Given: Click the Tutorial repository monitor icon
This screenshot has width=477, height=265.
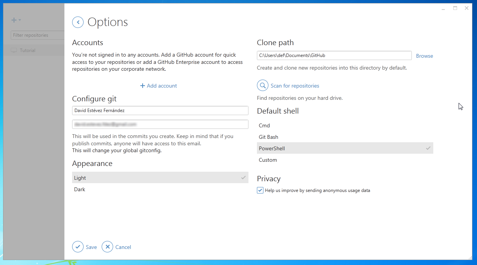Looking at the screenshot, I should click(14, 50).
